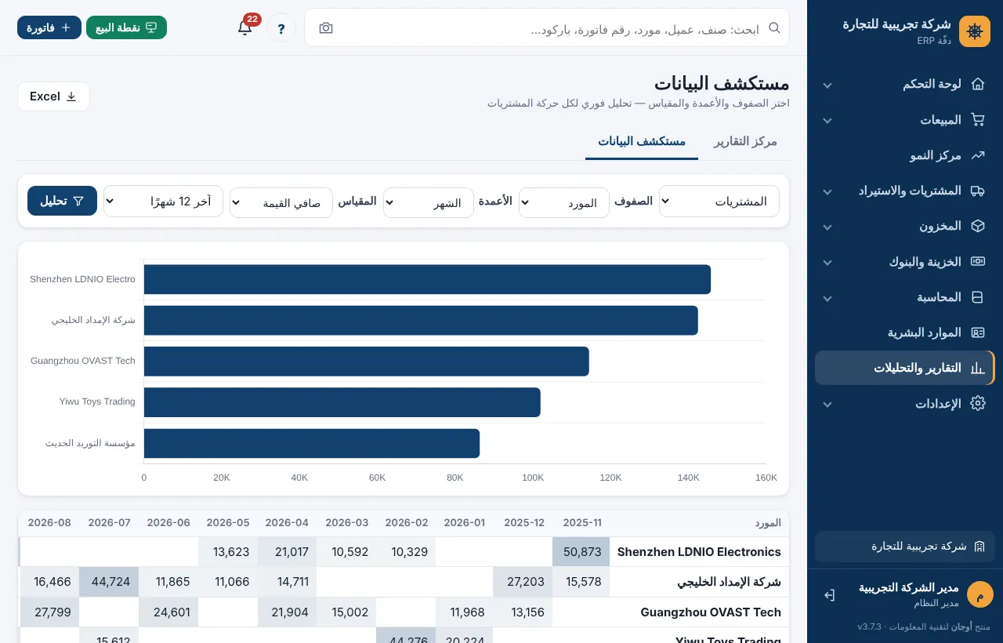Click the فاتورة new invoice button
This screenshot has height=643, width=1003.
[49, 27]
